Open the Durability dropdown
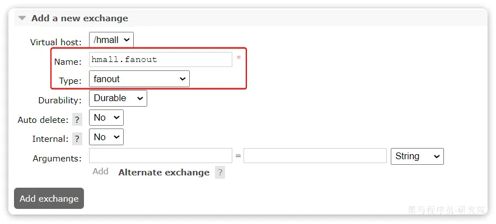The height and width of the screenshot is (224, 496). 118,98
